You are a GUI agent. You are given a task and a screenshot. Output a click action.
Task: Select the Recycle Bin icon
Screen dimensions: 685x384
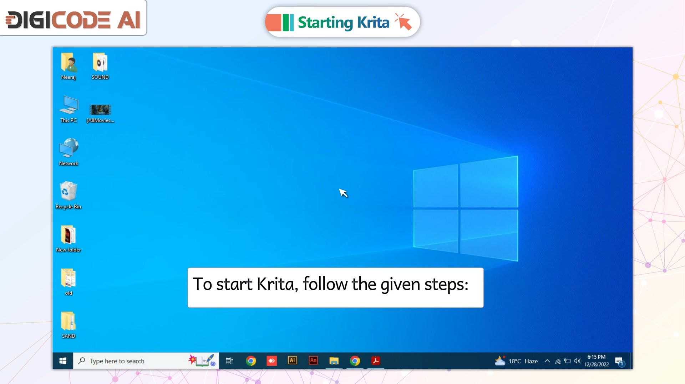click(68, 196)
